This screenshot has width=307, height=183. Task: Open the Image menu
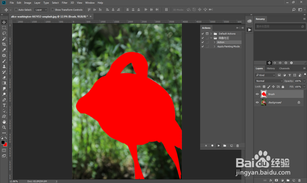click(x=28, y=3)
